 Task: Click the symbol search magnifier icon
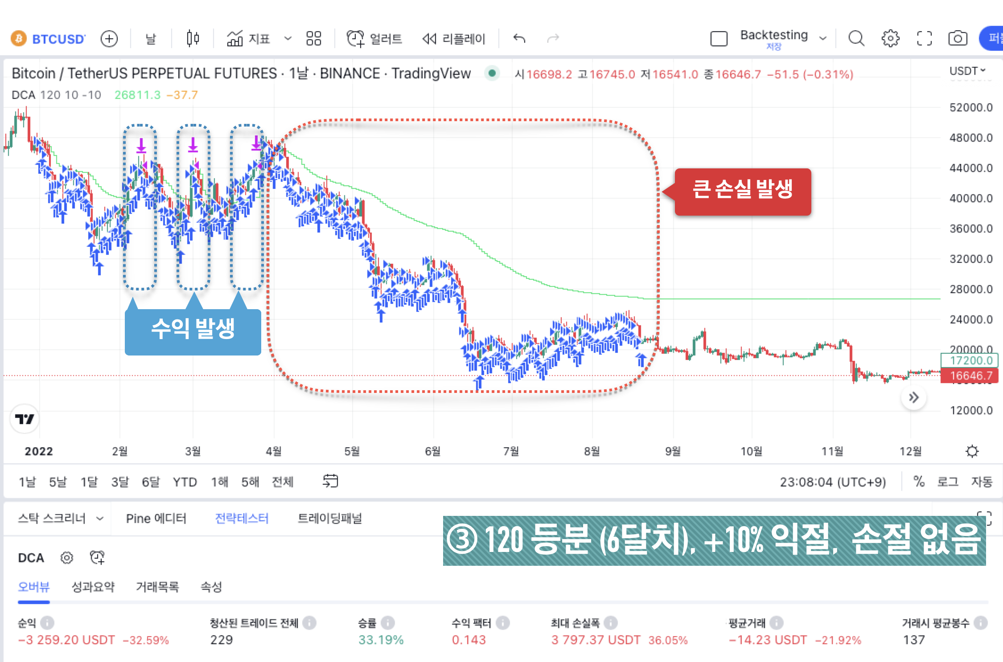tap(855, 39)
